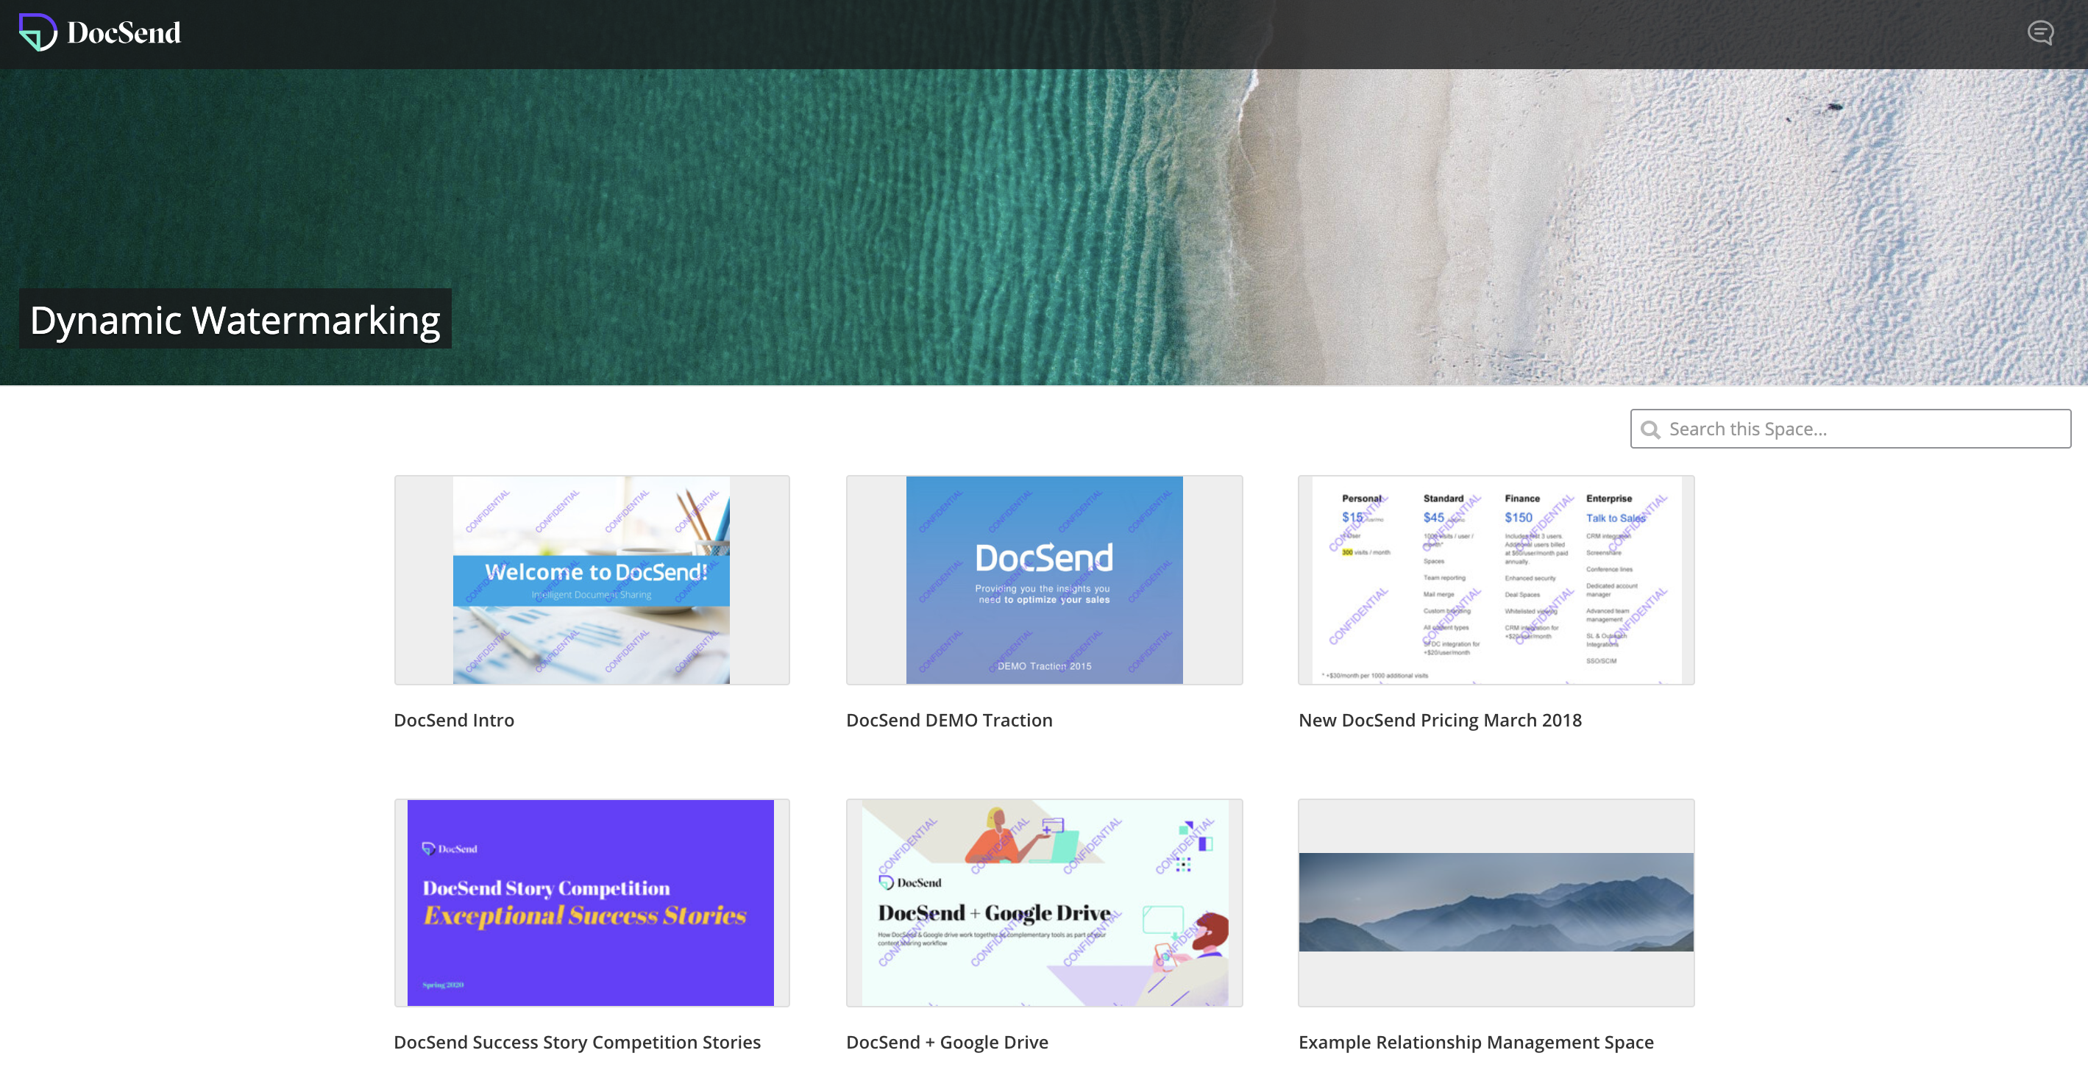Click the DocSend + Google Drive title
This screenshot has width=2088, height=1078.
[947, 1043]
